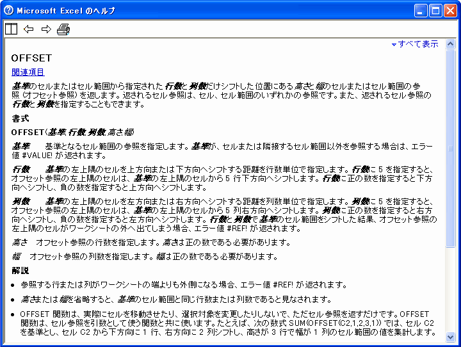
Task: Click the 行数 argument label
Action: click(21, 170)
